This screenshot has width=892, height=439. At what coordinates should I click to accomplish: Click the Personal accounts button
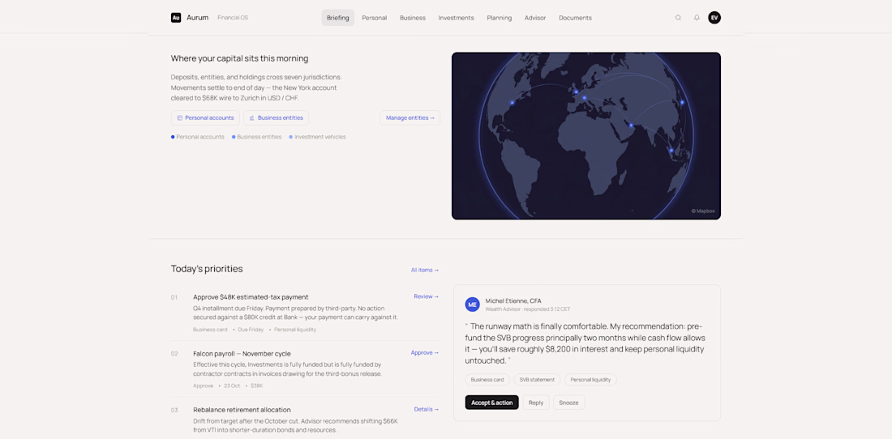pyautogui.click(x=205, y=117)
